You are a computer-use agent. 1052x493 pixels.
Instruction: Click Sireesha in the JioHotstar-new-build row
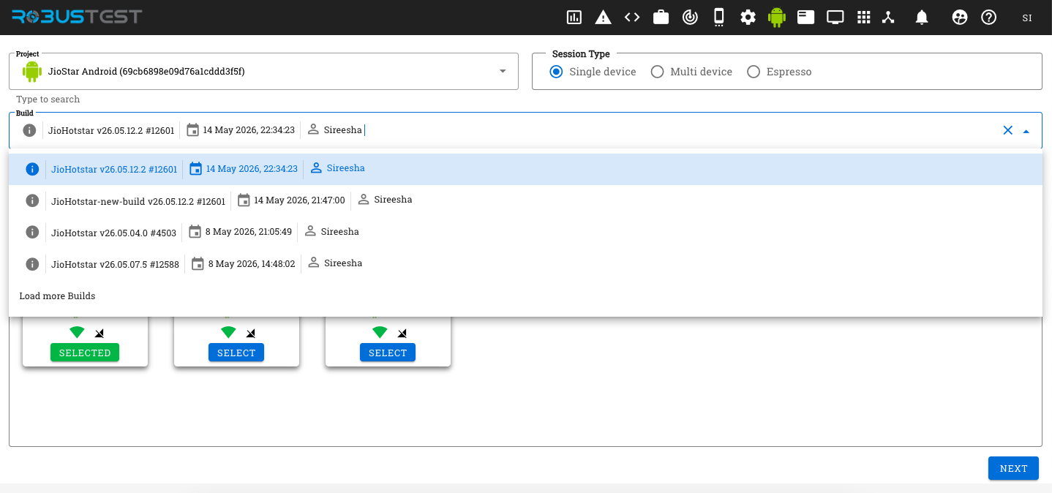(393, 200)
